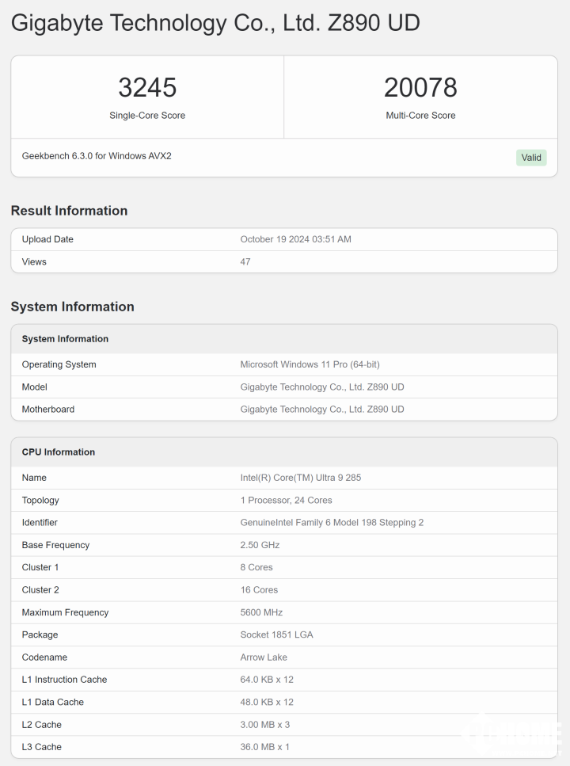
Task: Click the Geekbench 6.3.0 for Windows AVX2 text
Action: pos(97,156)
